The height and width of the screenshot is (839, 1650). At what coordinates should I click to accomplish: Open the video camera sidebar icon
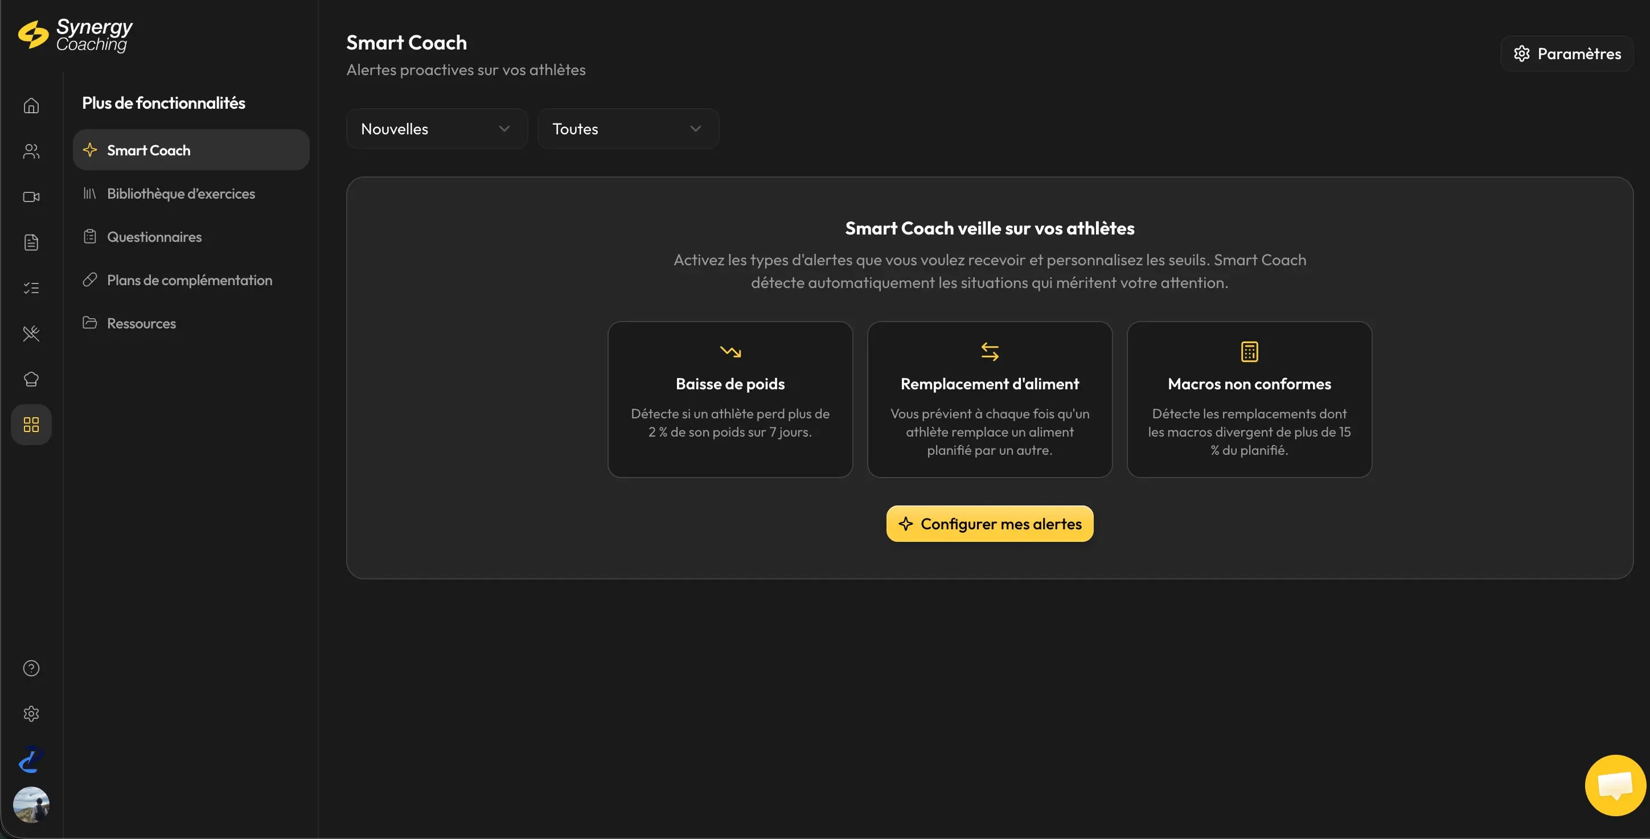[x=31, y=196]
